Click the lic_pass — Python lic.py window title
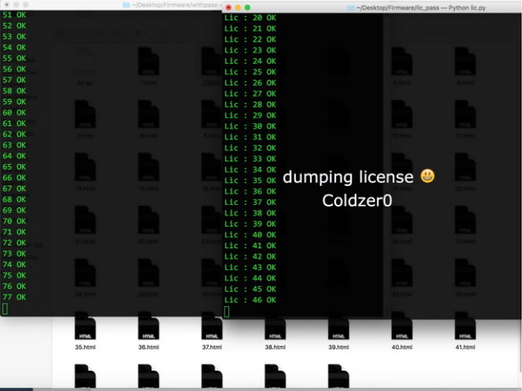 (421, 8)
